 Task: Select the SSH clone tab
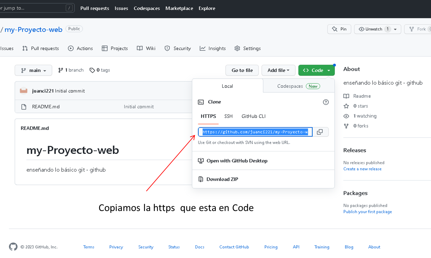pos(229,116)
